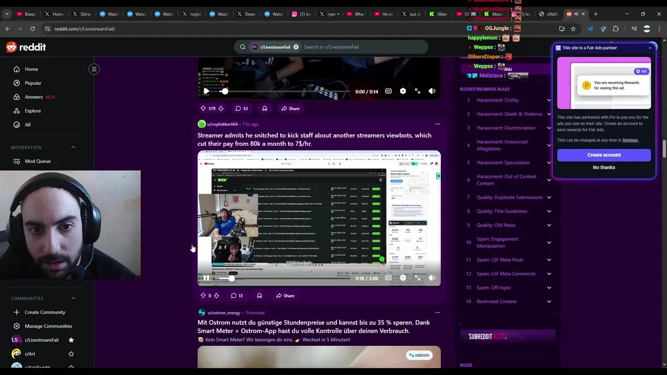This screenshot has height=375, width=667.
Task: Mute the viewbots video
Action: click(432, 278)
